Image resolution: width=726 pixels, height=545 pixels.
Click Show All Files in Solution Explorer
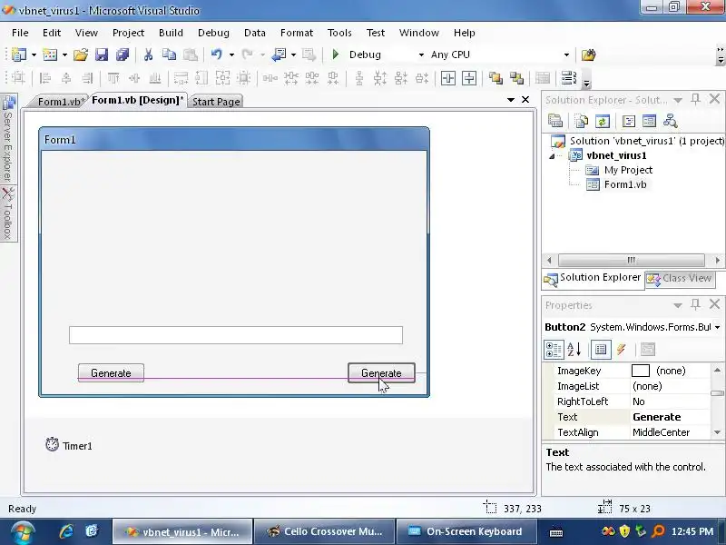click(x=581, y=121)
